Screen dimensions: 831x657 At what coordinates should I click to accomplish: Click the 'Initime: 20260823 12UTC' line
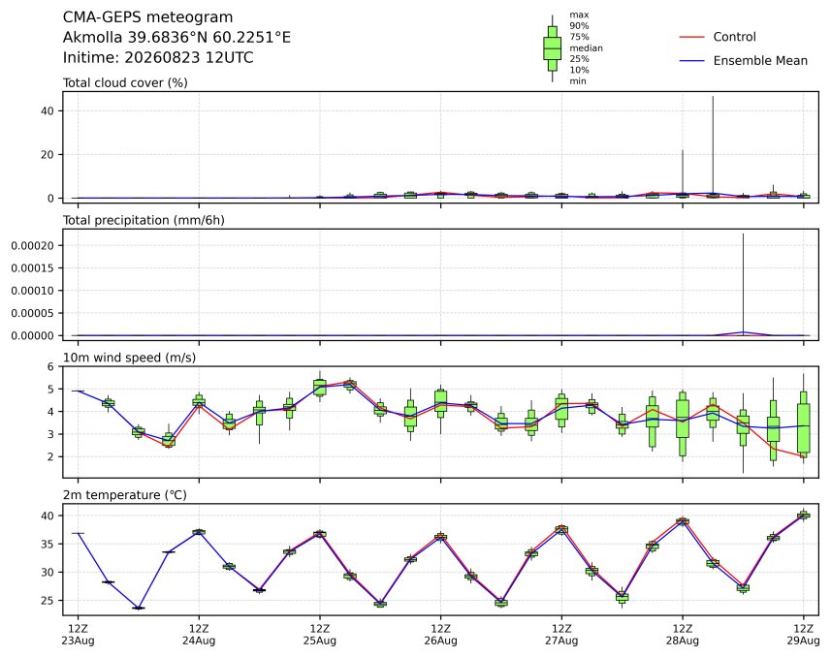(x=158, y=57)
